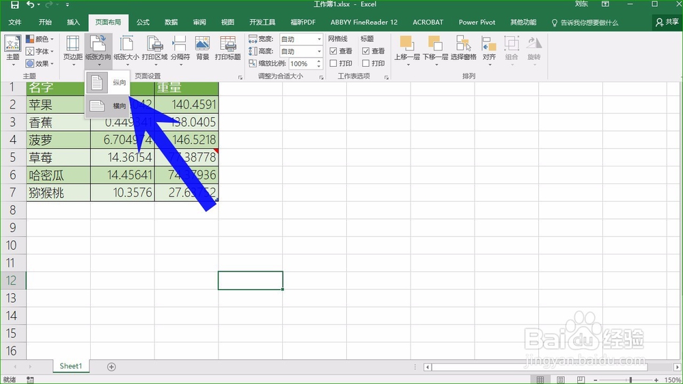
Task: Click the zoom slider handle
Action: (630, 380)
